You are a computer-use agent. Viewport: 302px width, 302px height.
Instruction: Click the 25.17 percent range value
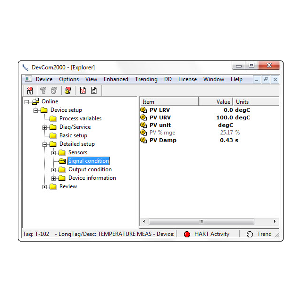tap(226, 133)
